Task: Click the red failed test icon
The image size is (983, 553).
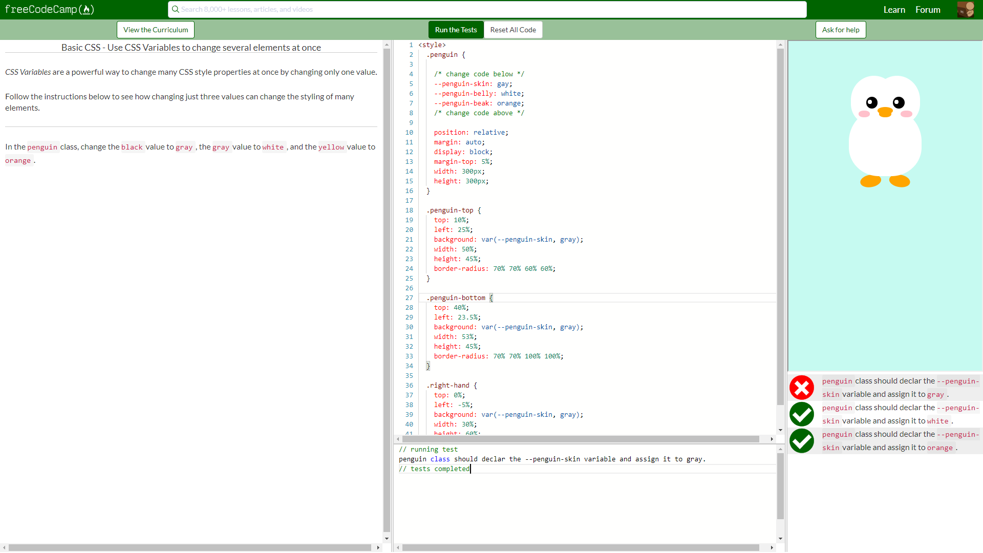Action: pos(801,388)
